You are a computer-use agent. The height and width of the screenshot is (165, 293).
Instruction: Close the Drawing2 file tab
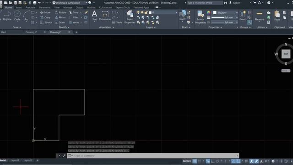pyautogui.click(x=69, y=32)
